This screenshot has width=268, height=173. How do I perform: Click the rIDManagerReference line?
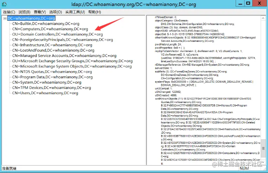pyautogui.click(x=202, y=65)
